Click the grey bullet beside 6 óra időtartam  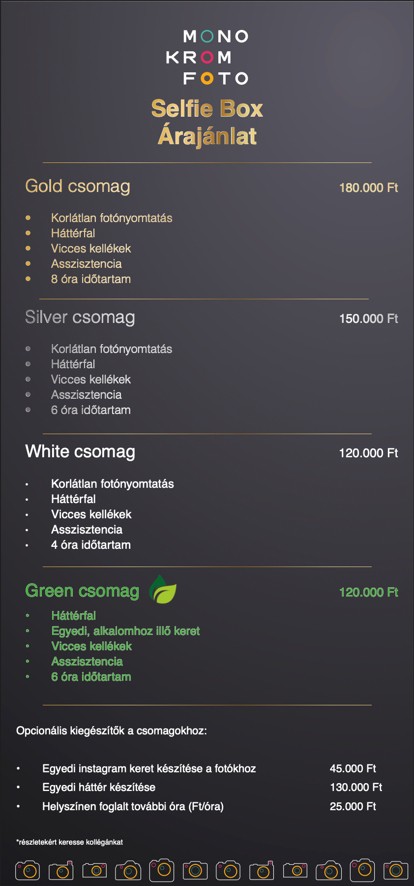coord(28,410)
